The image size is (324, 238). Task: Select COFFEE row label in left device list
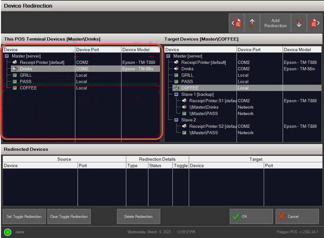point(28,88)
